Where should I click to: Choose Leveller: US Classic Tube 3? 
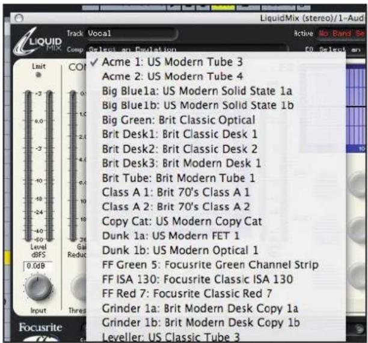pos(216,336)
